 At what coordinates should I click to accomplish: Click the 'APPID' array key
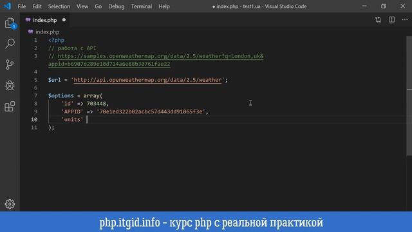(x=72, y=111)
